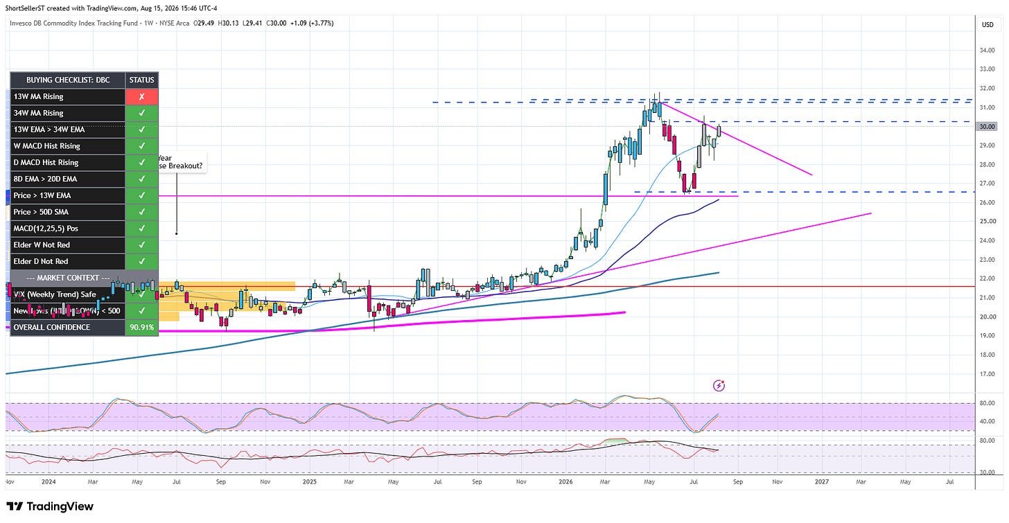Click the status check for W MACD Hist Rising
The width and height of the screenshot is (1009, 523).
point(141,146)
